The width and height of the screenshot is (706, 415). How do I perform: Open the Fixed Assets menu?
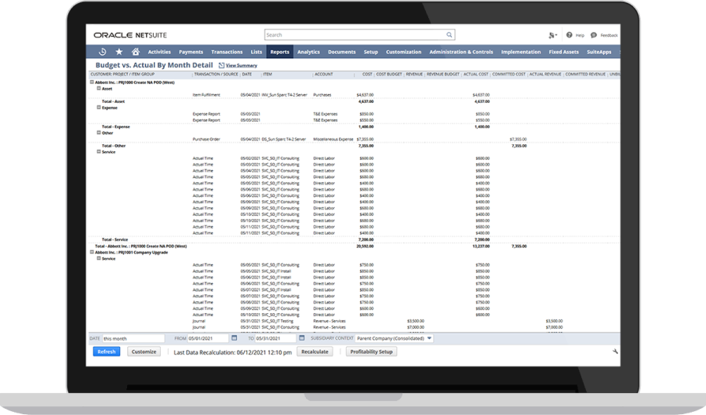tap(563, 52)
